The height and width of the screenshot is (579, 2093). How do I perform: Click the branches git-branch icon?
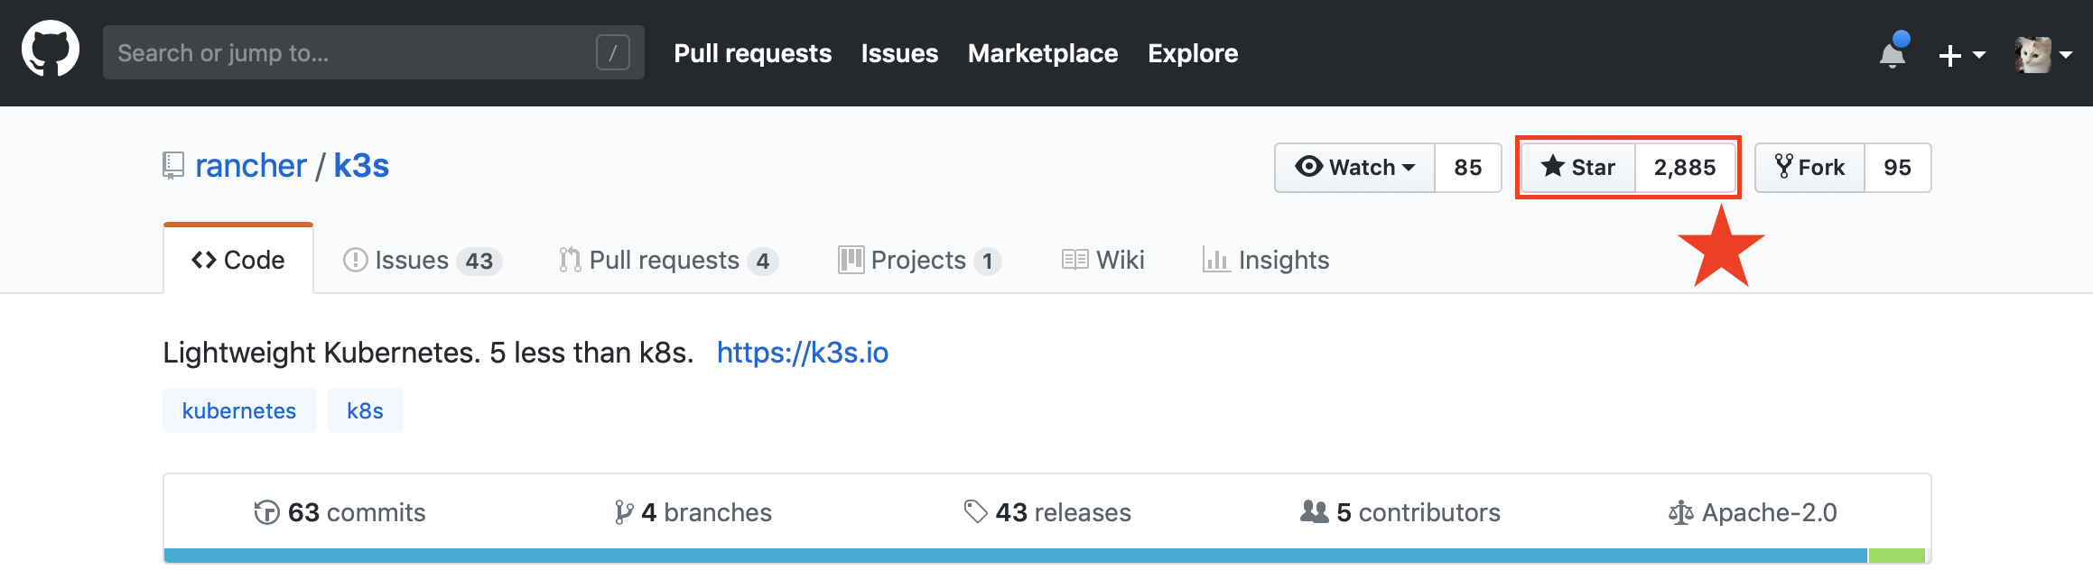pos(623,512)
